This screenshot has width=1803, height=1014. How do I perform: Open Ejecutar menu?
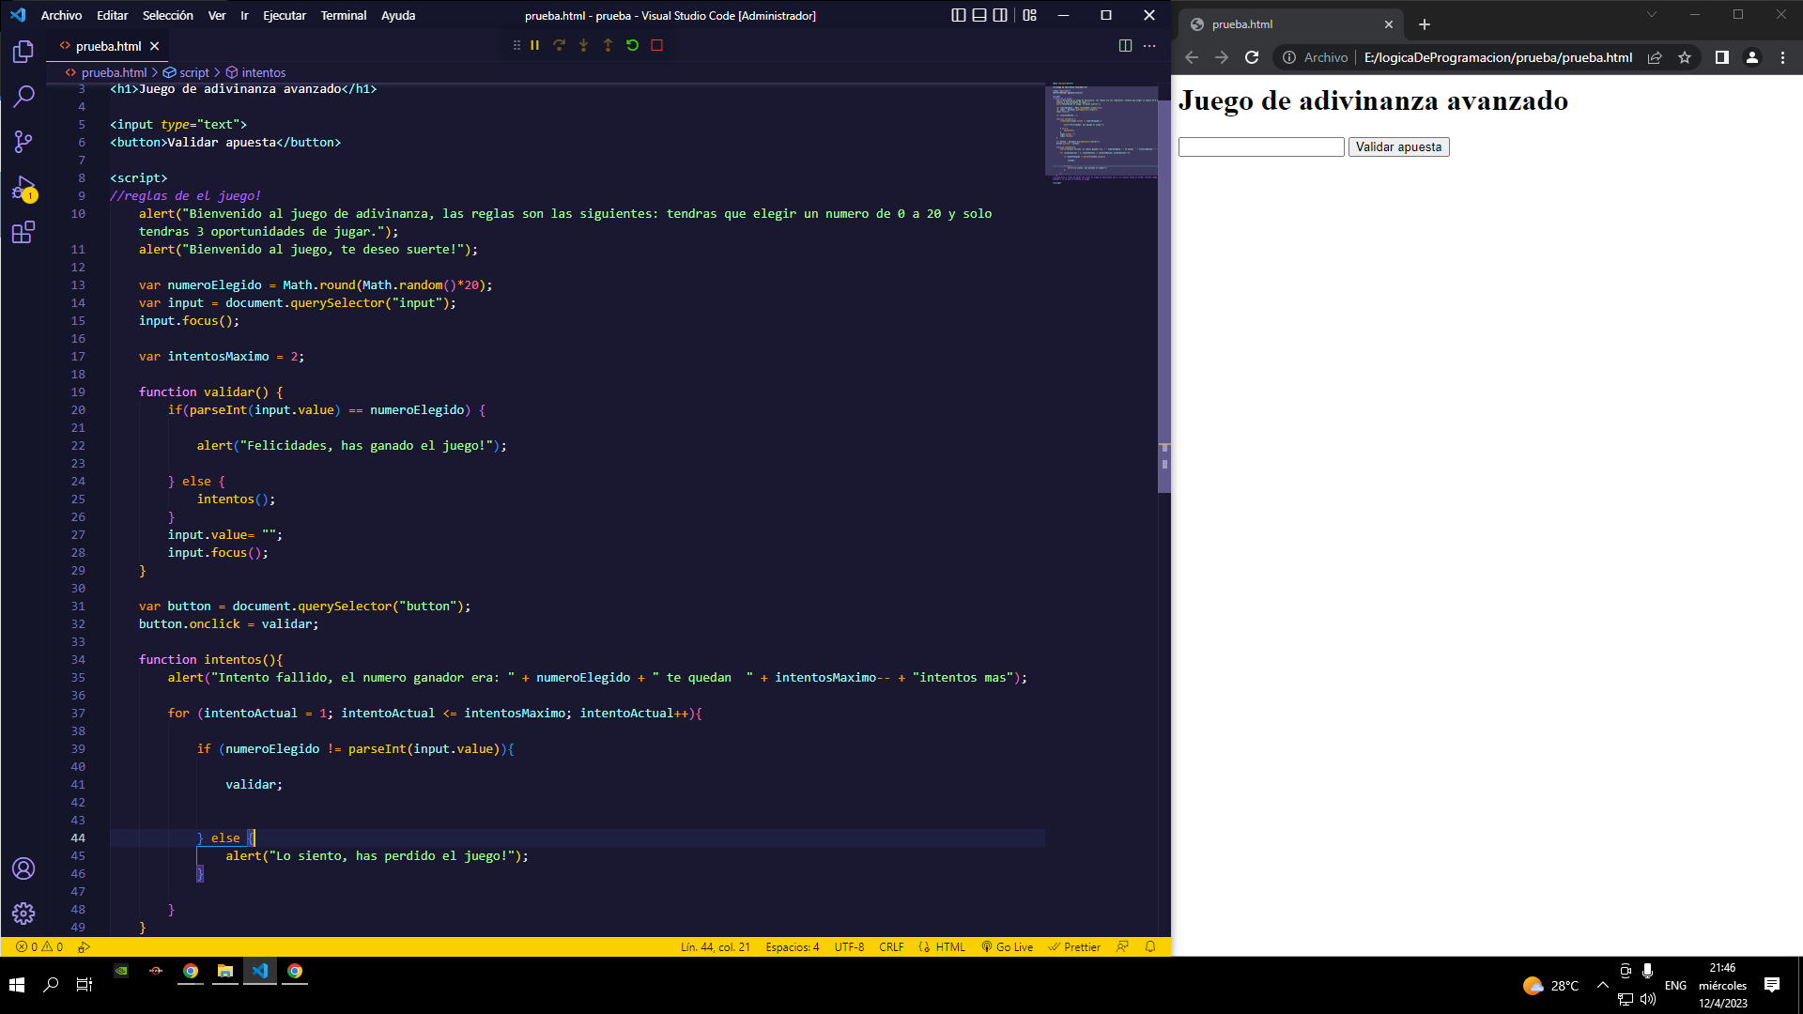(x=285, y=15)
